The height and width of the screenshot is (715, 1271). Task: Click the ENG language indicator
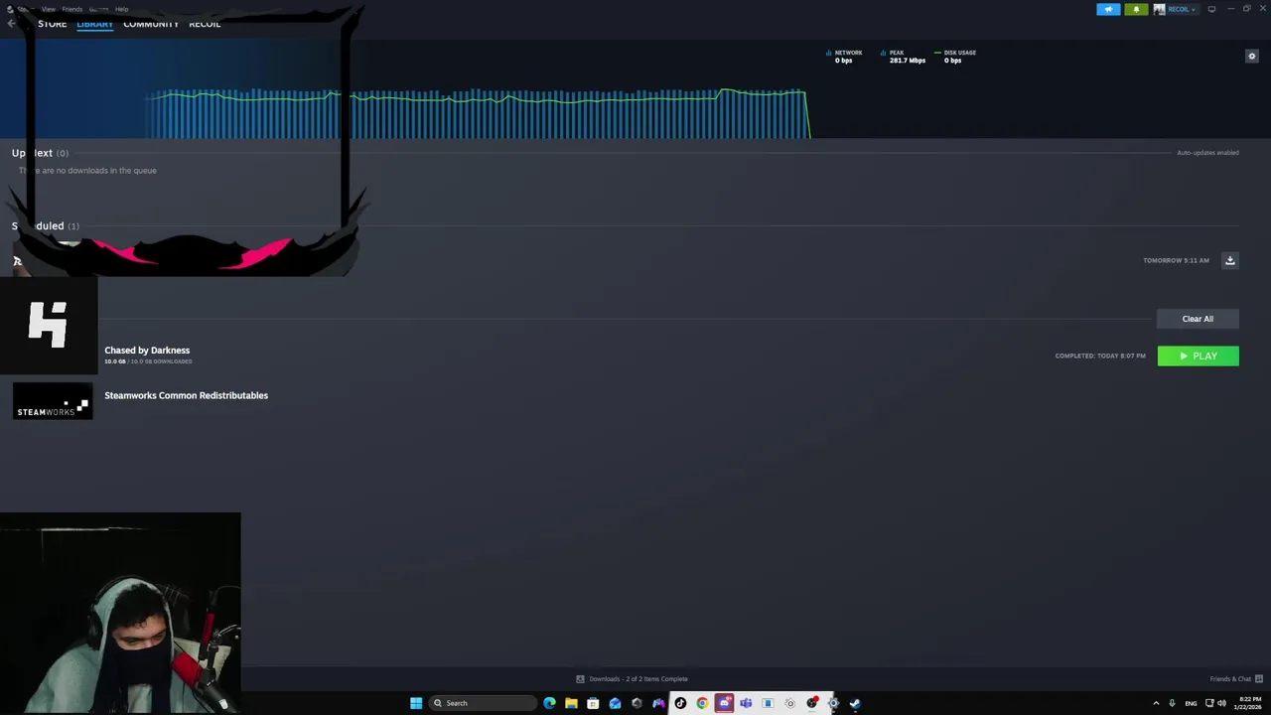tap(1191, 703)
